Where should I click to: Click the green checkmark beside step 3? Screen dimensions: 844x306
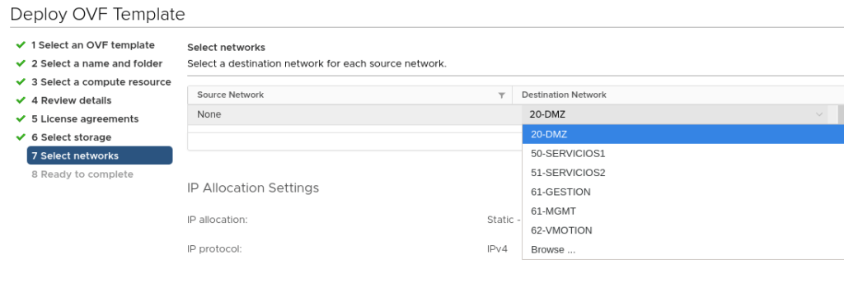(21, 81)
